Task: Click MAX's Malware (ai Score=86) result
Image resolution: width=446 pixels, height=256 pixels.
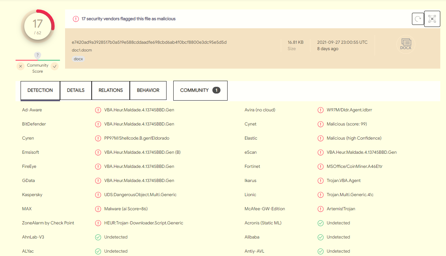Action: click(126, 209)
